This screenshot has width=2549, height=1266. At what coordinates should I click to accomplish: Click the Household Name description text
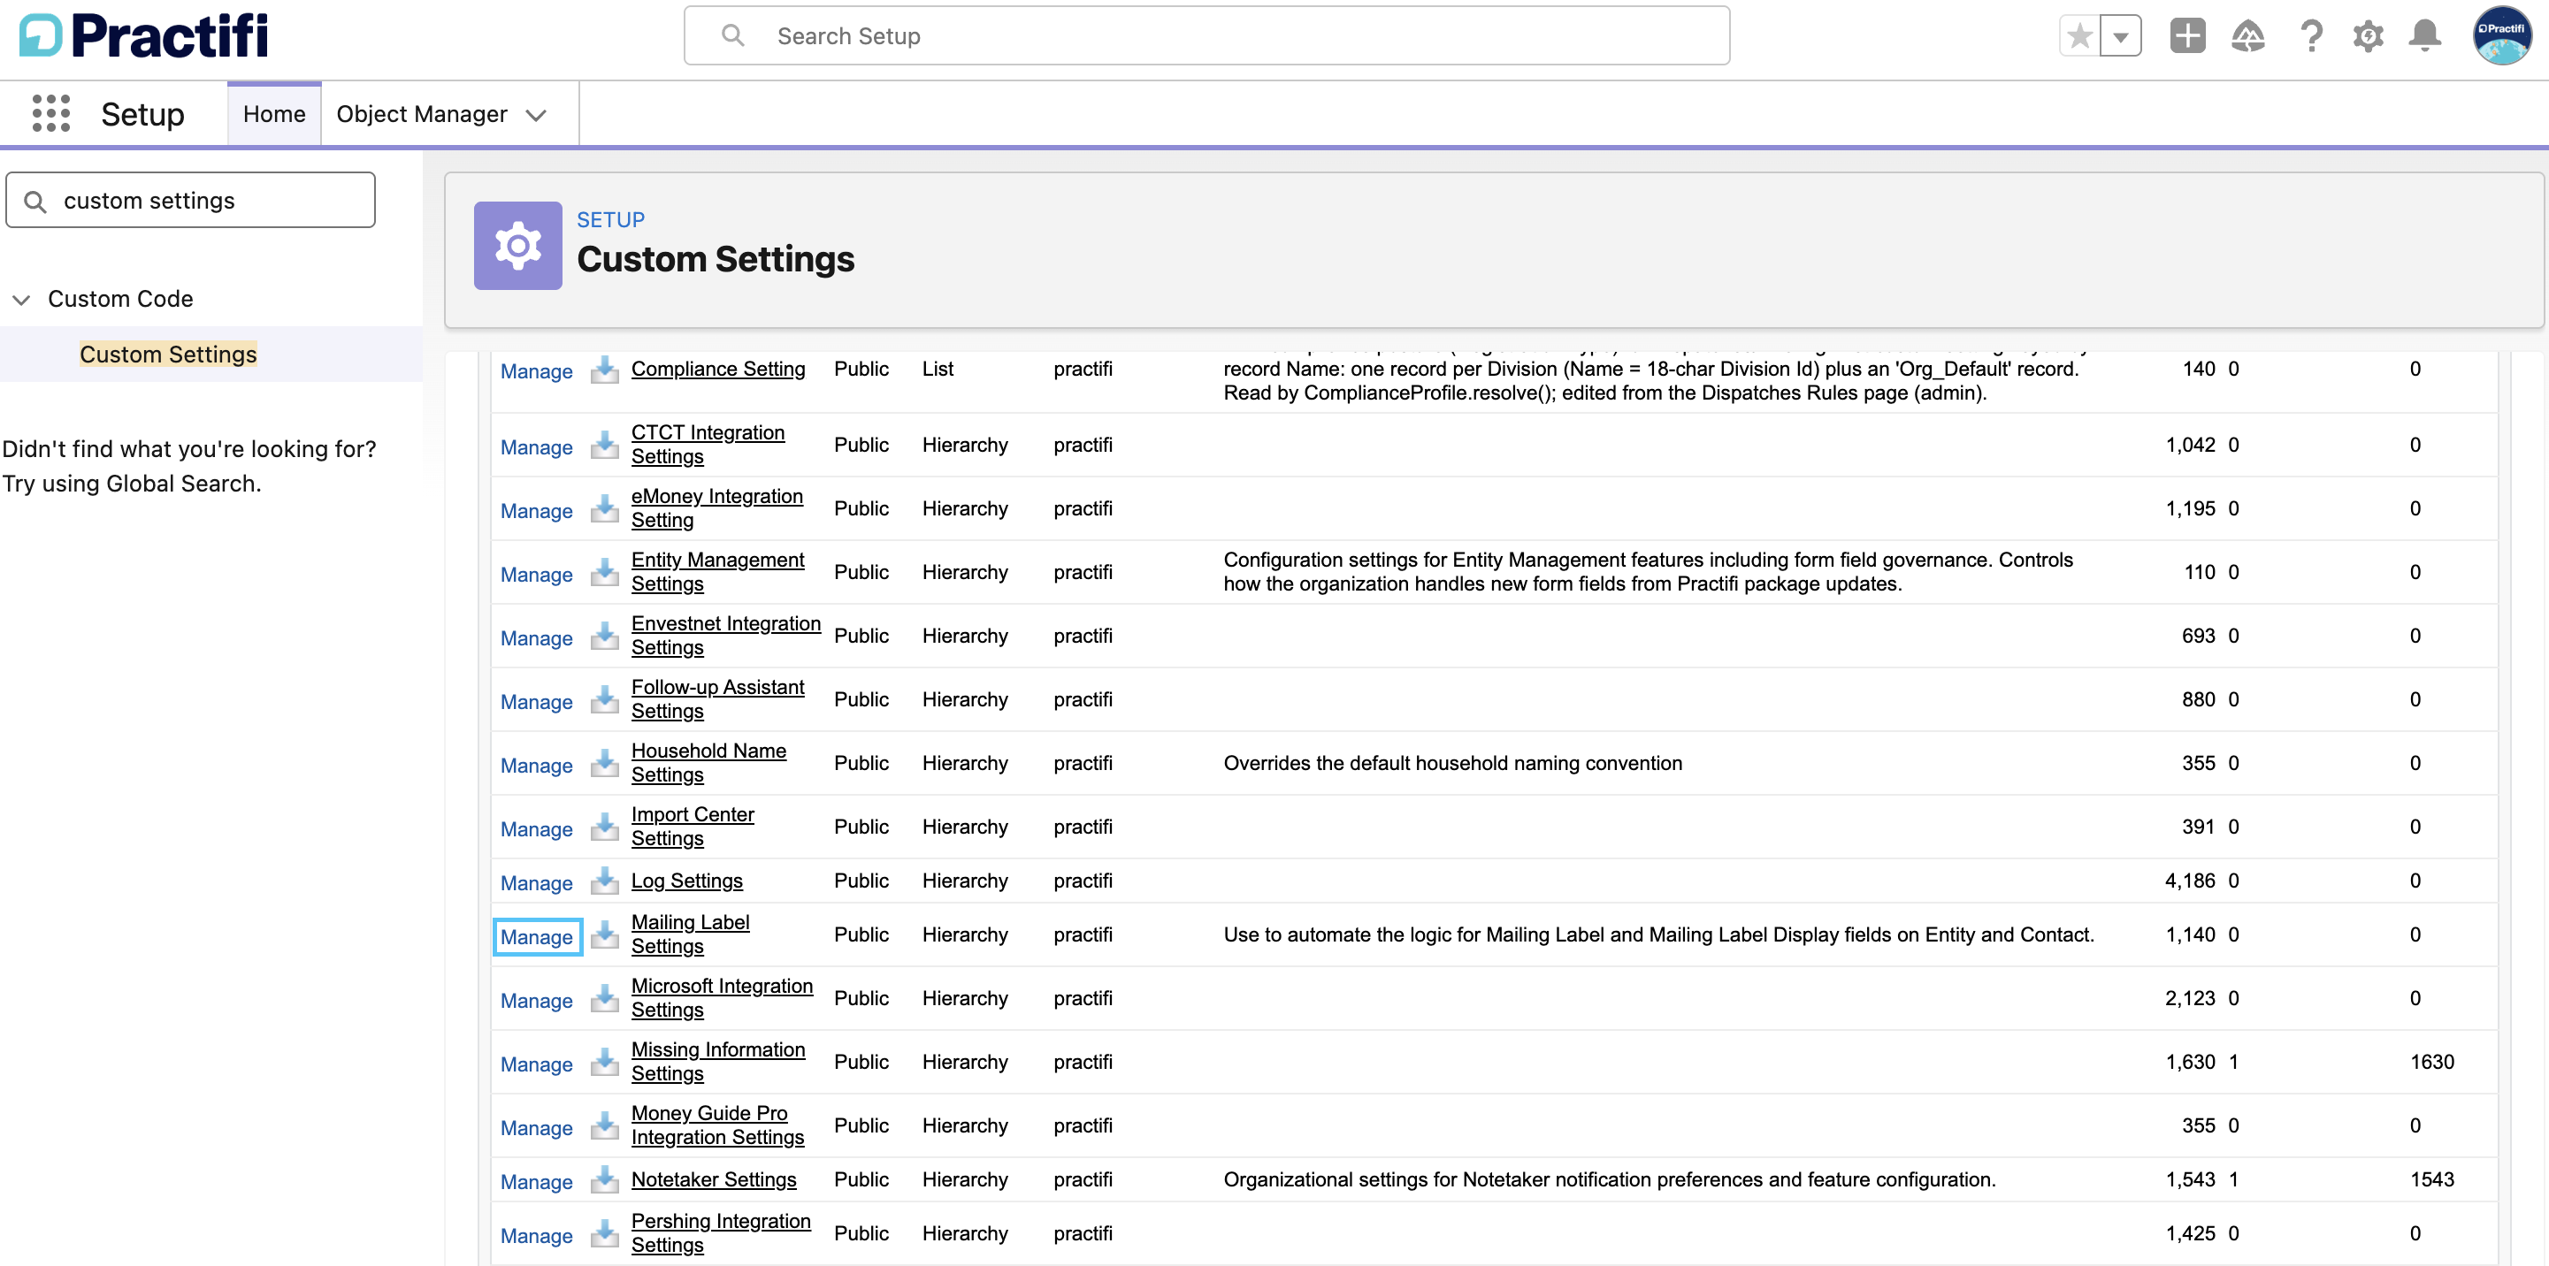[1451, 763]
